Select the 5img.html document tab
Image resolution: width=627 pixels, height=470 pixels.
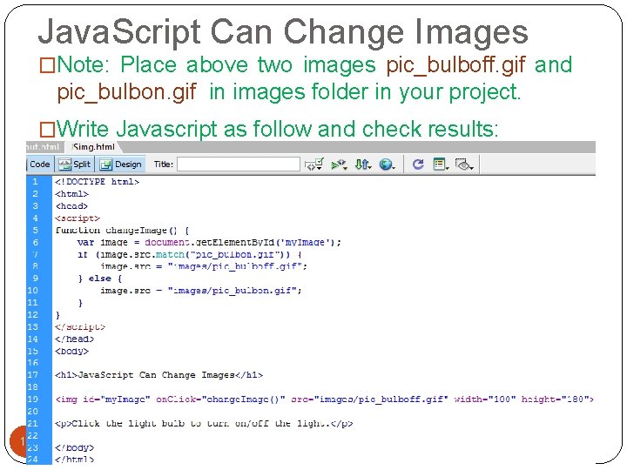coord(93,147)
